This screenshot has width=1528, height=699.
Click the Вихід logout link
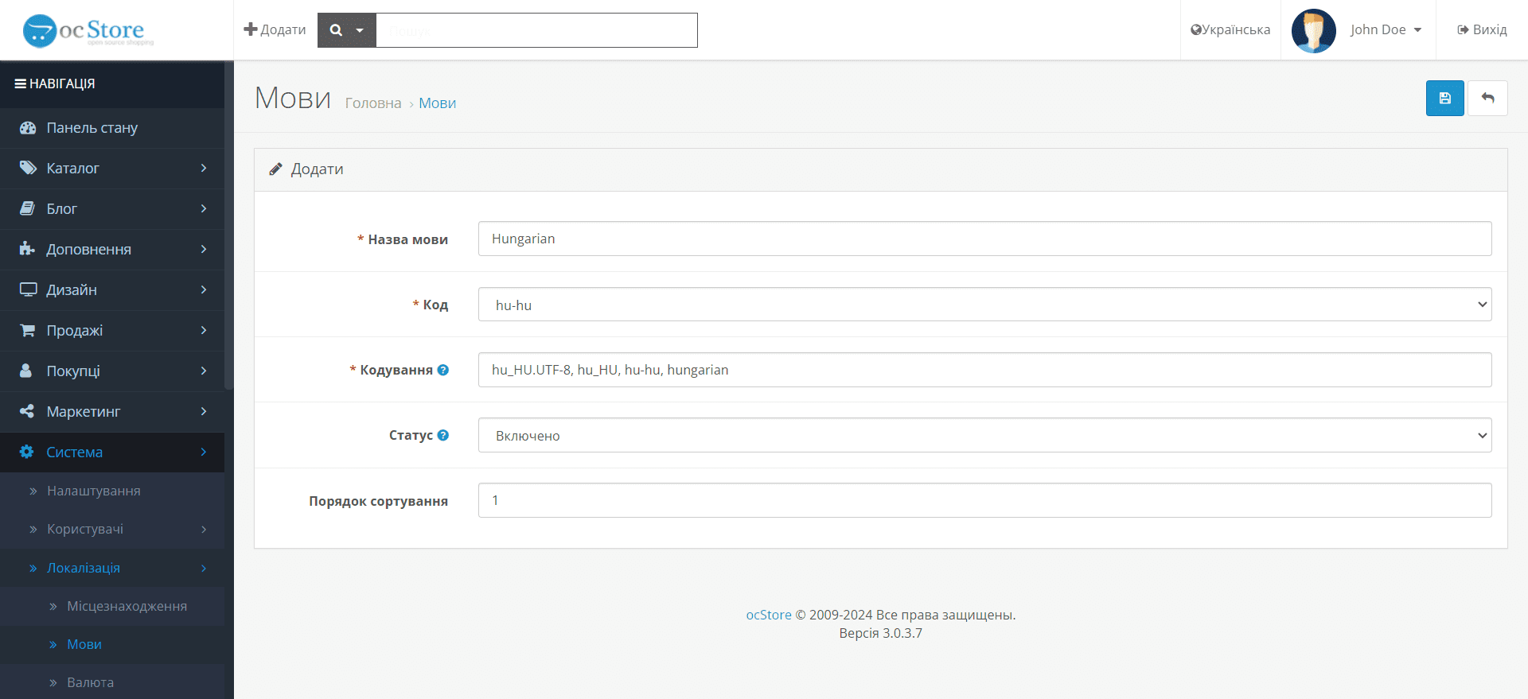click(x=1482, y=29)
